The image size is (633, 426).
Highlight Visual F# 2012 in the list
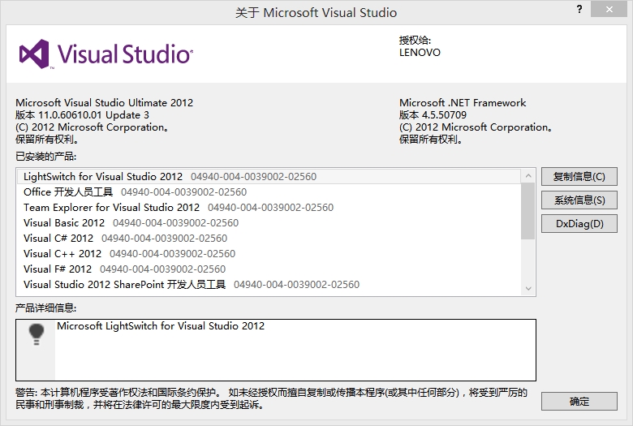click(x=58, y=269)
